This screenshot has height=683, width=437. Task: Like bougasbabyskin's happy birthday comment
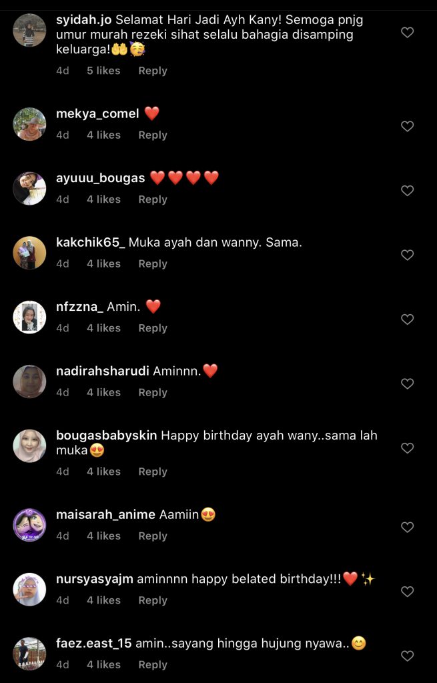coord(407,448)
